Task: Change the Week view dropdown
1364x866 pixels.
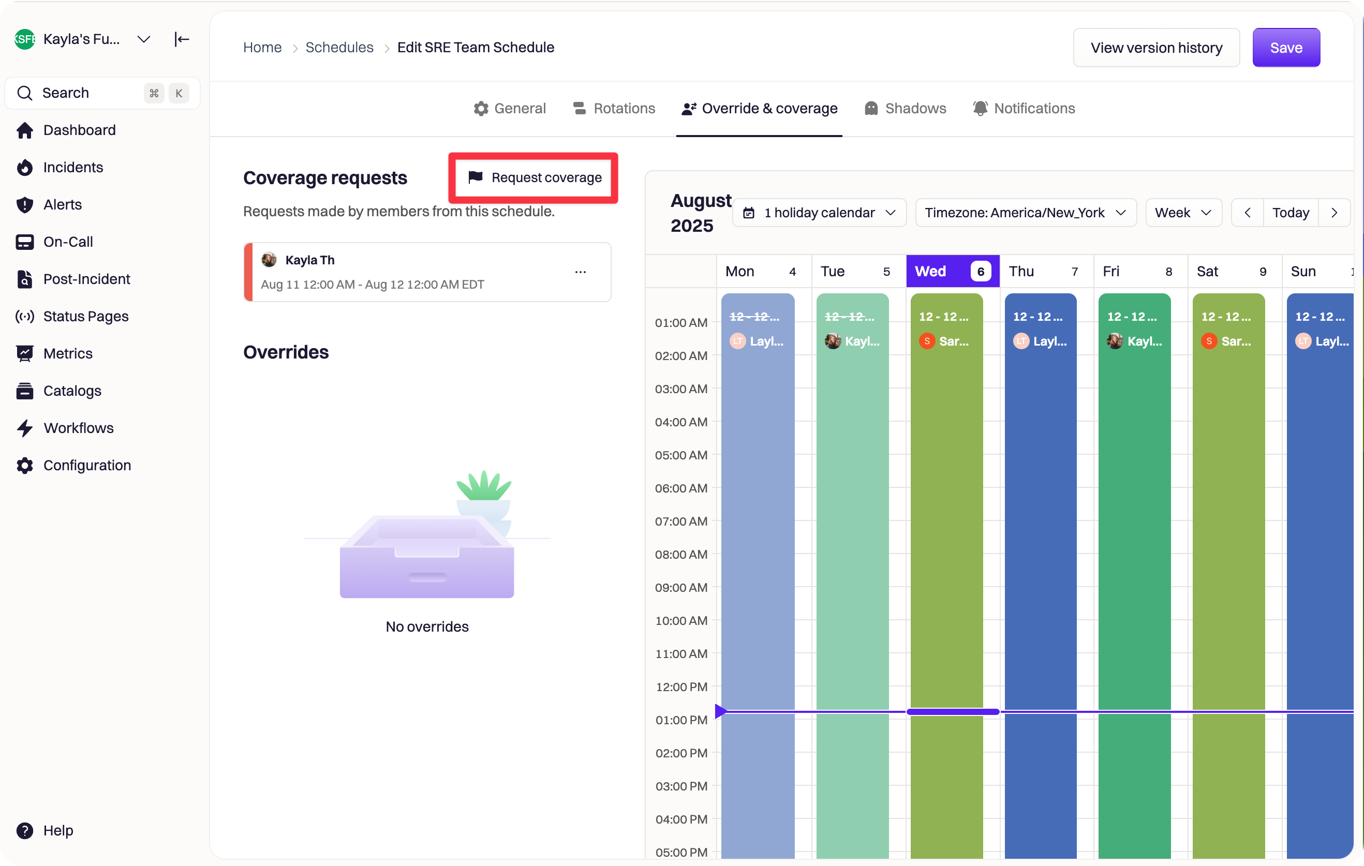Action: [1183, 213]
